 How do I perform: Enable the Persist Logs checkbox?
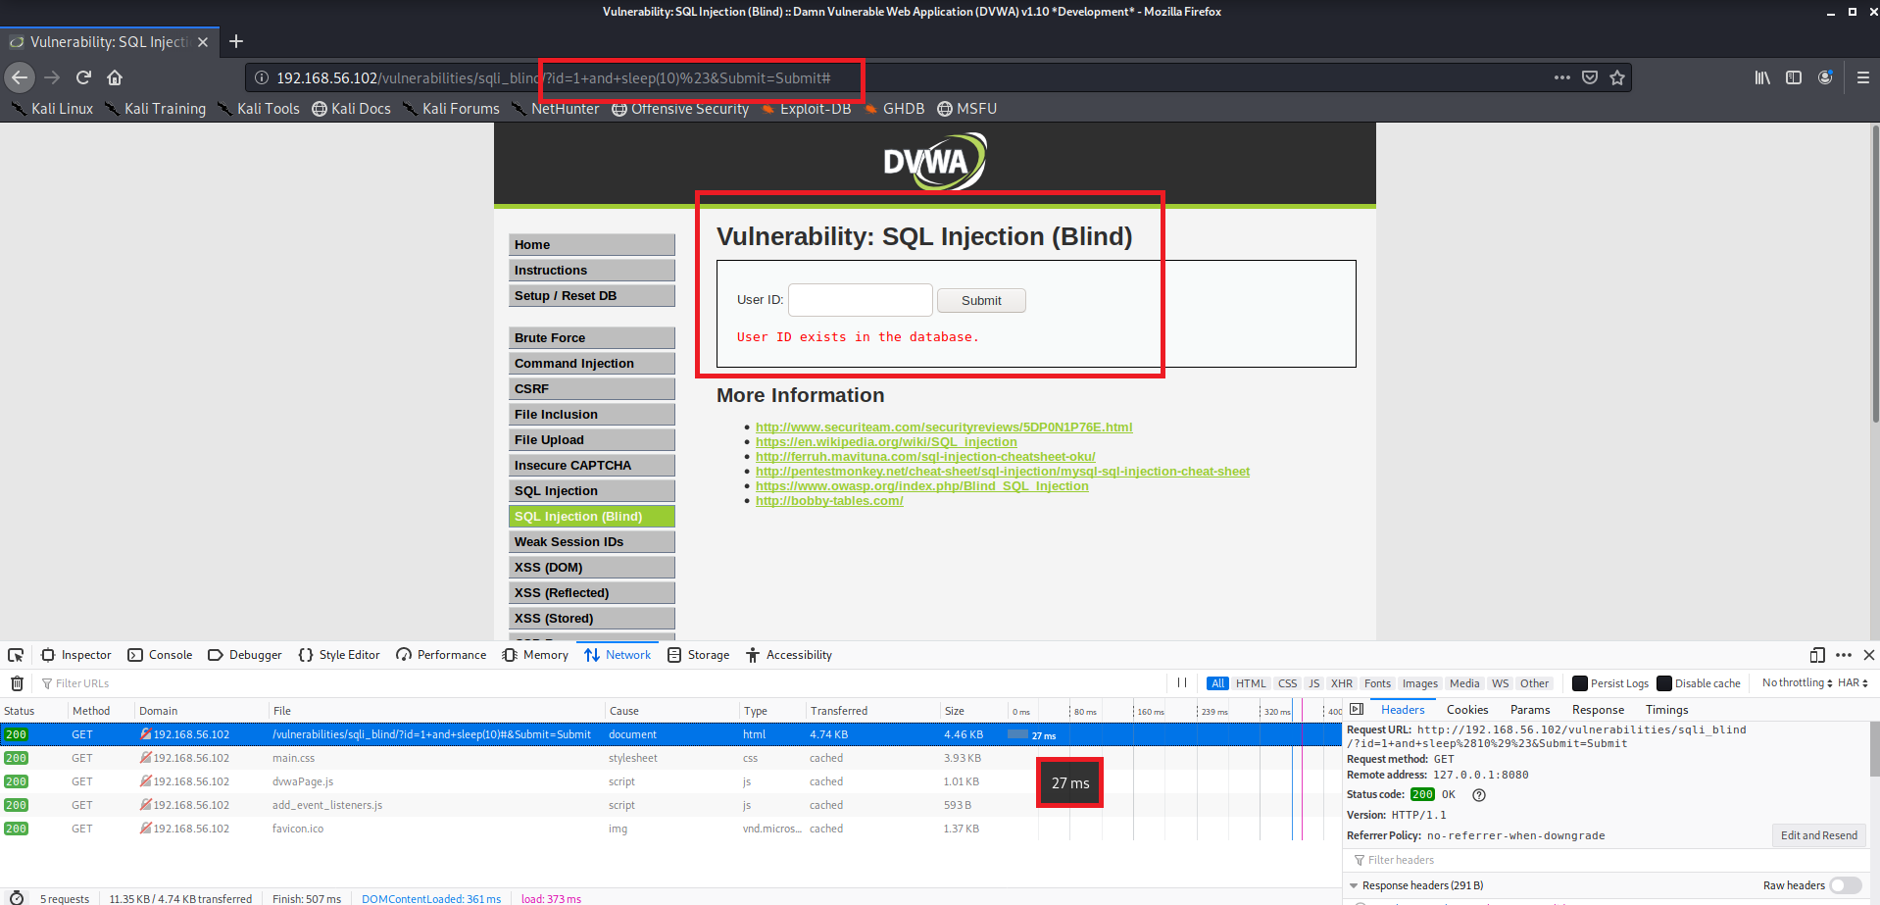tap(1579, 683)
